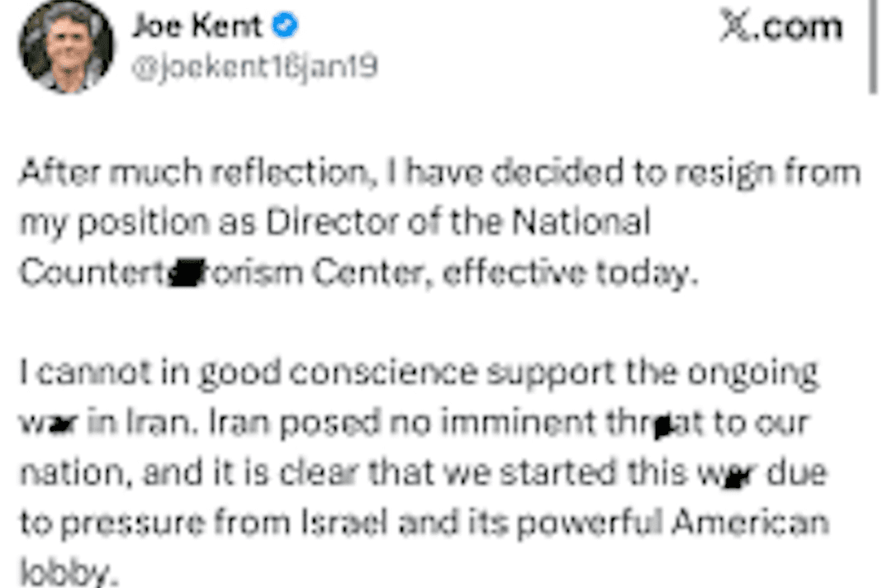
Task: Click the vertical divider bar on the right
Action: point(872,45)
